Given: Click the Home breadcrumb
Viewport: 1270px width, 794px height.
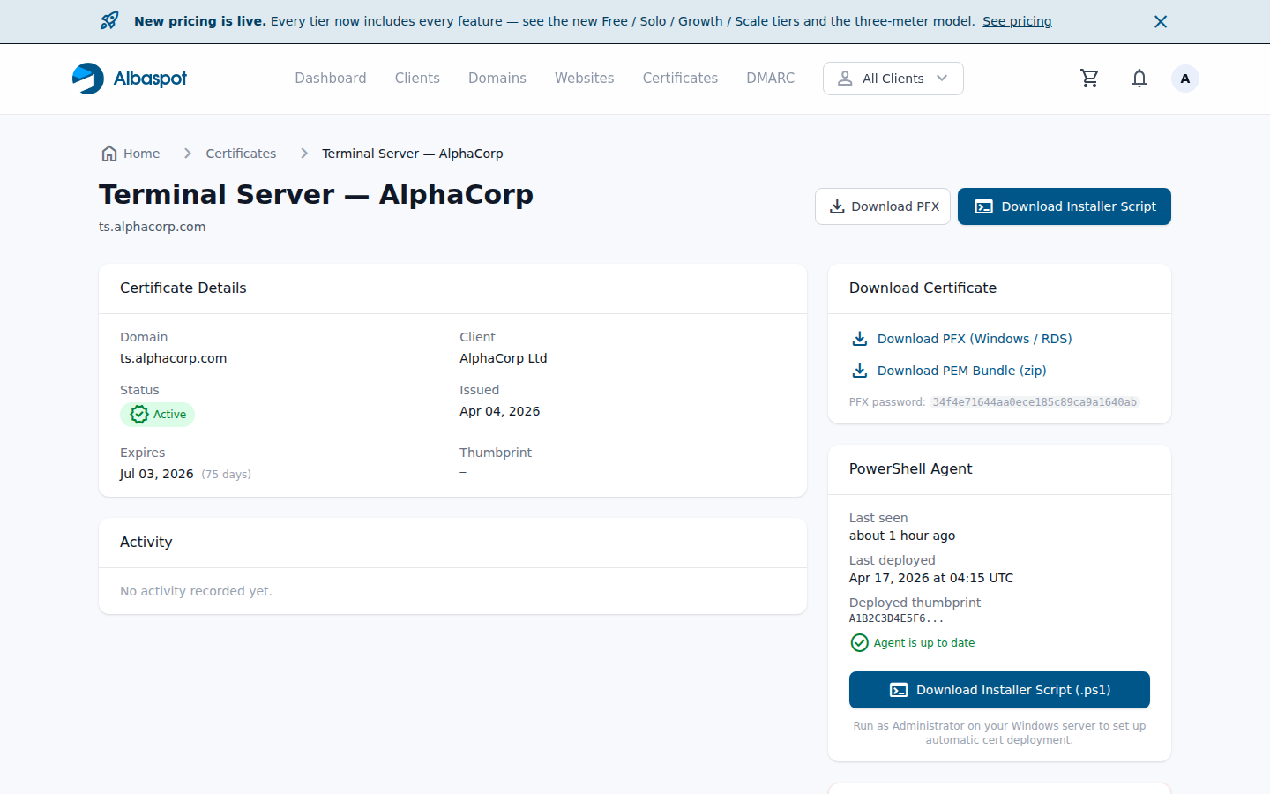Looking at the screenshot, I should tap(131, 154).
